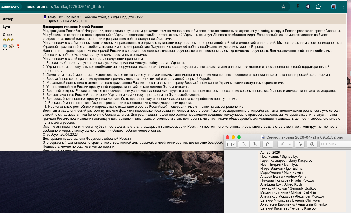Image resolution: width=351 pixels, height=213 pixels.
Task: Zoom out on the screenshot in Preview
Action: tap(244, 144)
